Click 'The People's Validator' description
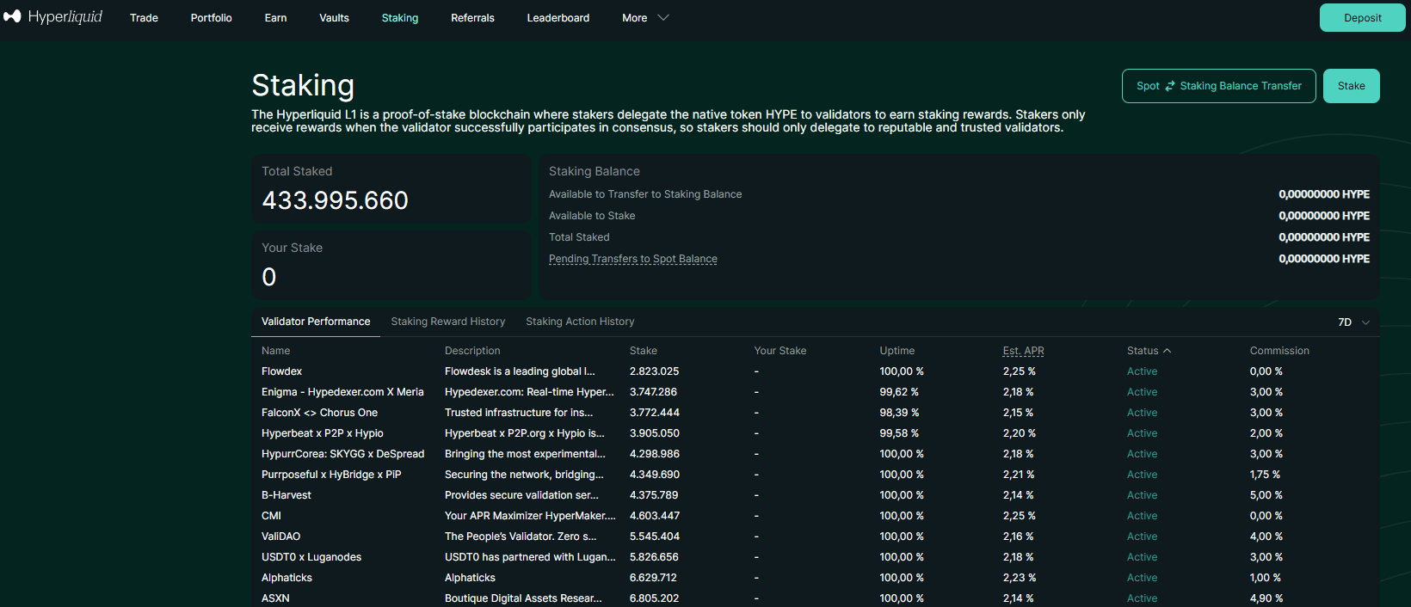The height and width of the screenshot is (607, 1411). pos(521,536)
